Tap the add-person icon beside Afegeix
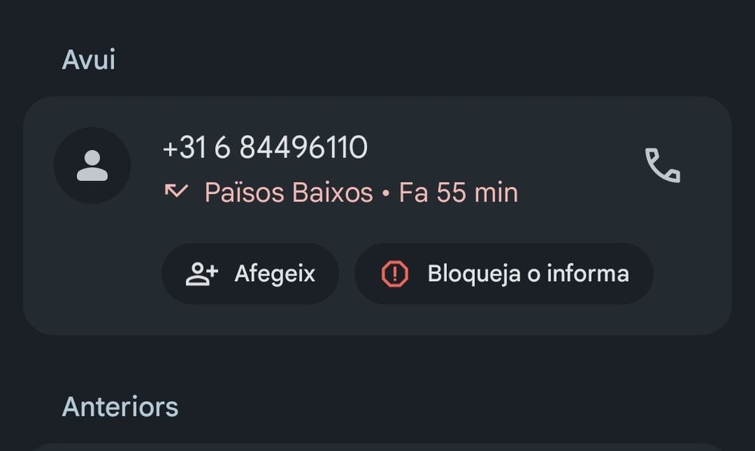The height and width of the screenshot is (451, 755). (202, 274)
